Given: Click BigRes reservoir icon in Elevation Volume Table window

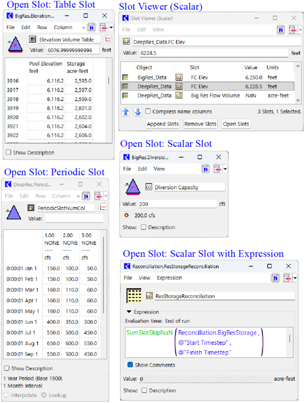Looking at the screenshot, I should click(15, 44).
